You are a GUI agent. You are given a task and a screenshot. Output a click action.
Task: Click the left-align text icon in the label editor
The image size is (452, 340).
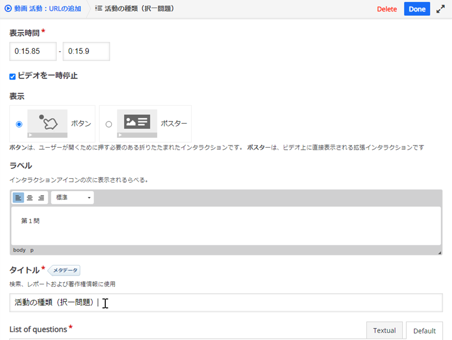coord(19,198)
